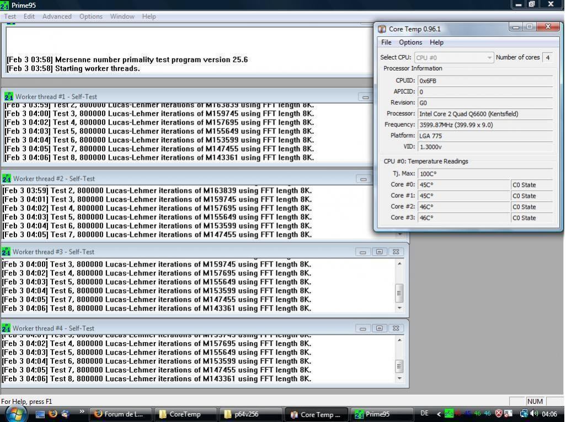Screen dimensions: 566x422
Task: Open the Prime95 Advanced menu
Action: [x=57, y=17]
